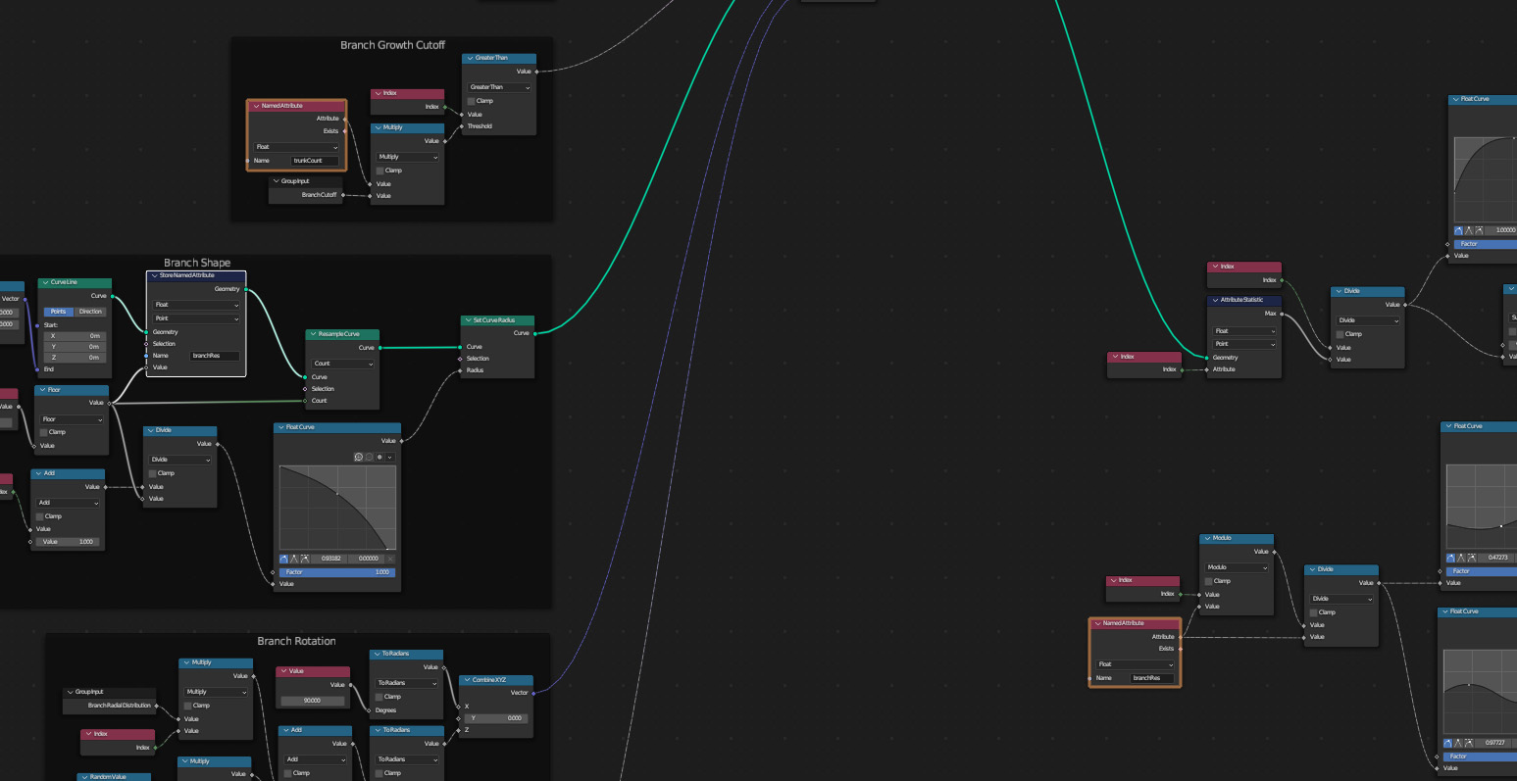
Task: Open Point domain dropdown on Attribute Statistic
Action: pyautogui.click(x=1245, y=344)
